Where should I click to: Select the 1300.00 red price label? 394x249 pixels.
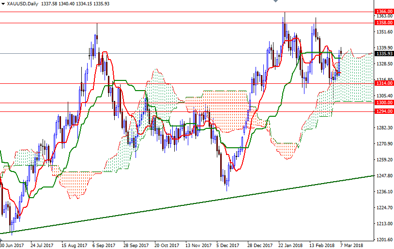pyautogui.click(x=384, y=103)
